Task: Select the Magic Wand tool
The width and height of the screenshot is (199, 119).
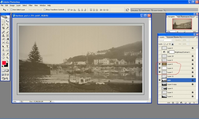Action: coord(7,24)
